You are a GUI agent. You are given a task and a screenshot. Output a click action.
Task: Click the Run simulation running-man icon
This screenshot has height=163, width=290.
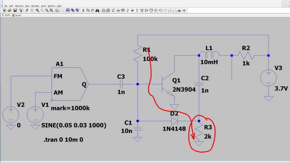tap(27, 10)
